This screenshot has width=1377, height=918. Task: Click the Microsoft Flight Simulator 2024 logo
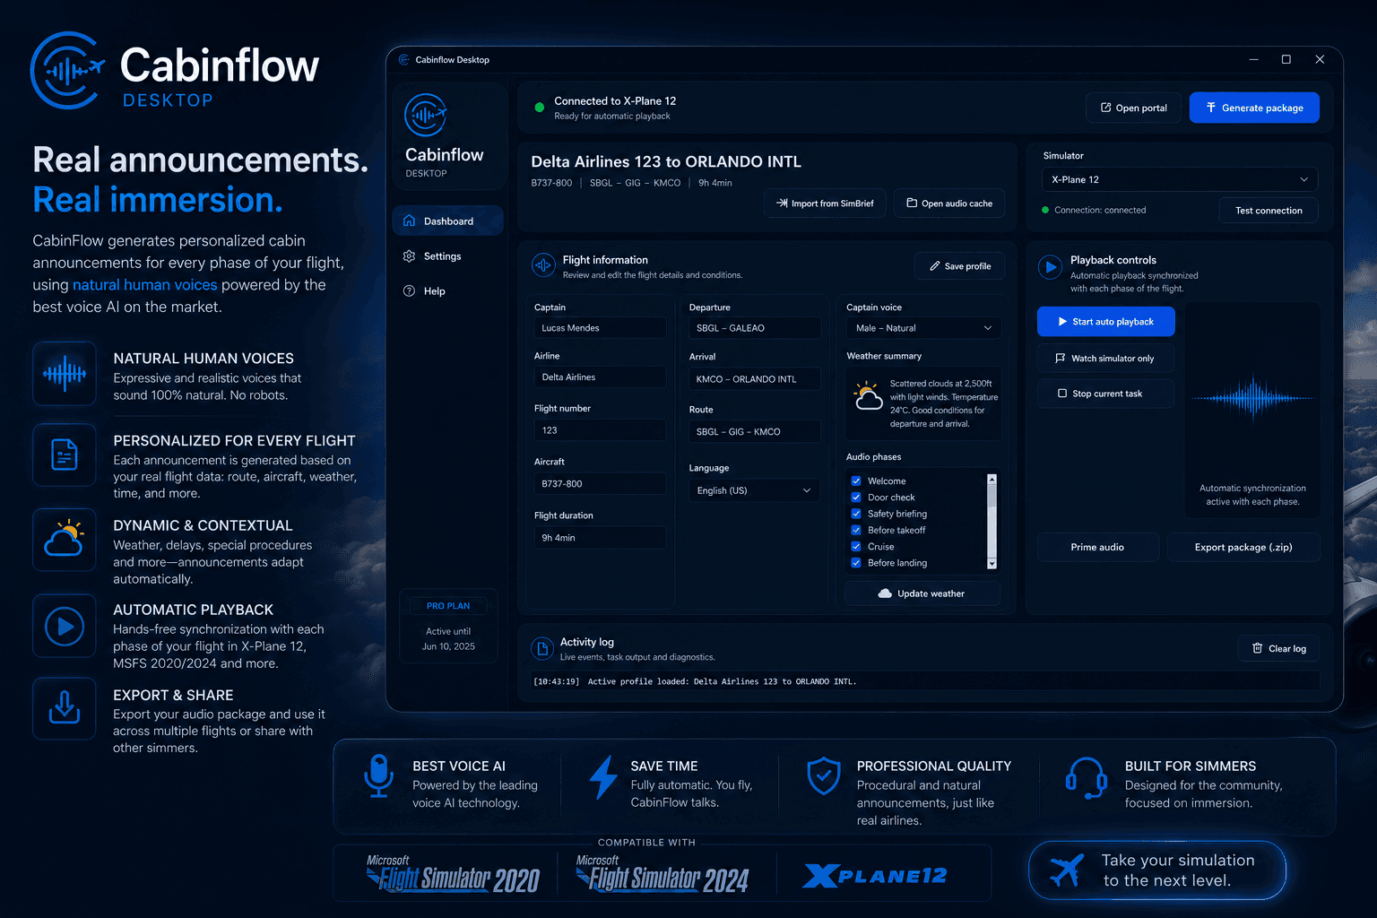coord(662,874)
